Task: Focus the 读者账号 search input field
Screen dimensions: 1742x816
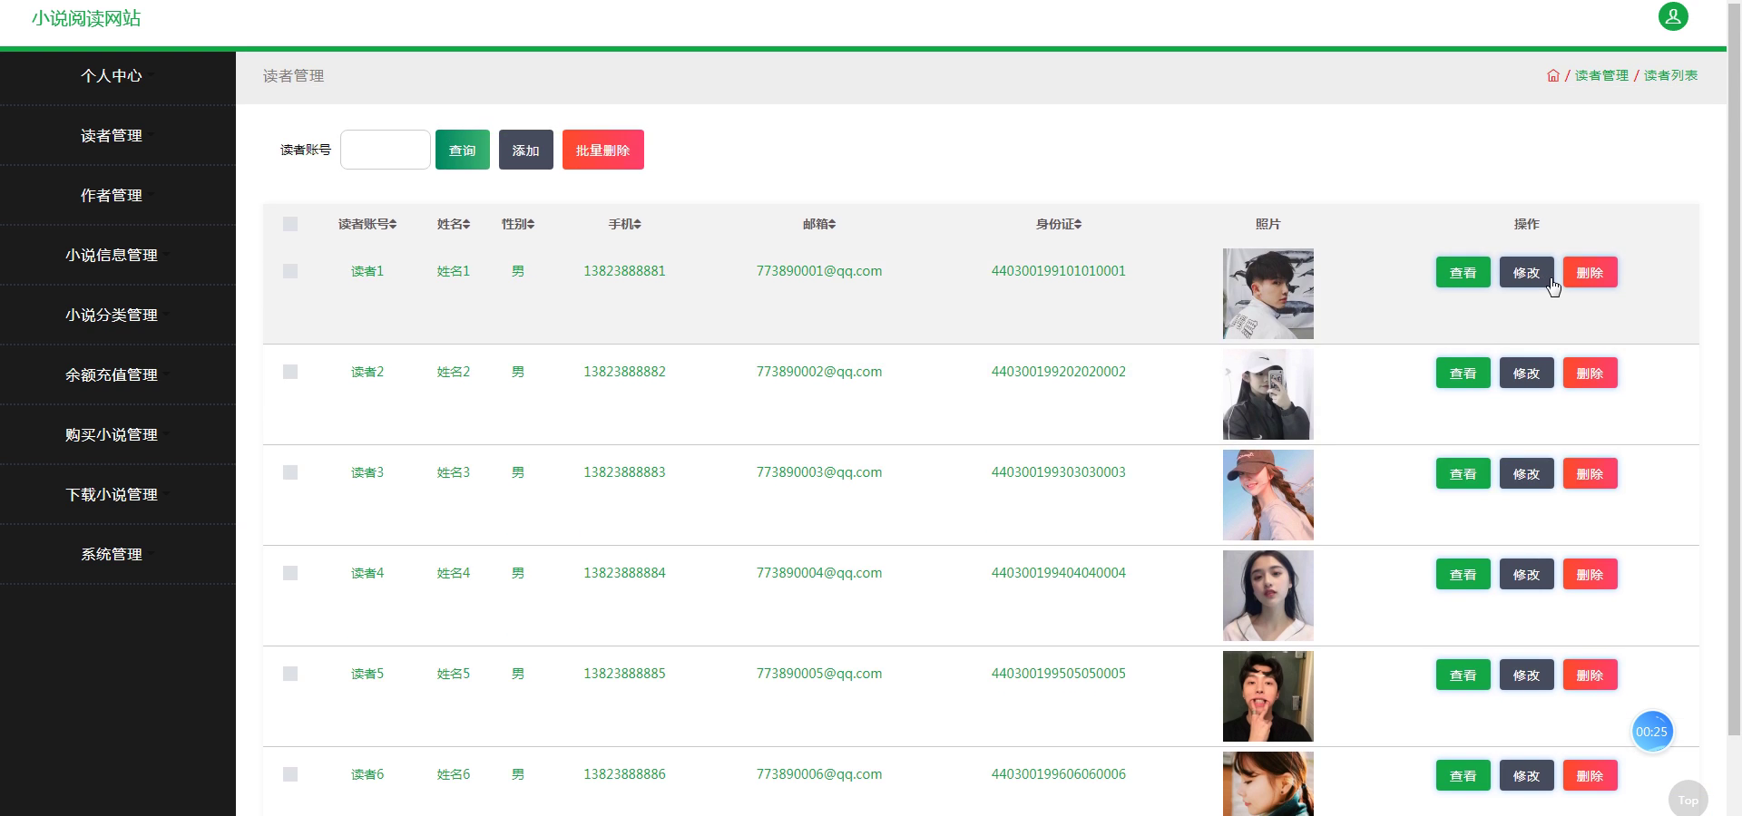Action: [x=386, y=150]
